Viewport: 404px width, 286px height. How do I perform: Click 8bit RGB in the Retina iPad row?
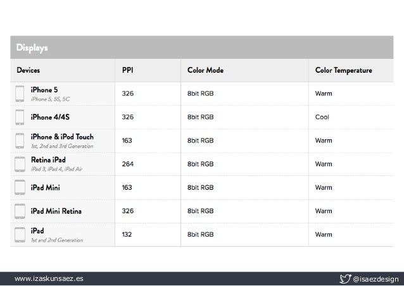[x=201, y=164]
